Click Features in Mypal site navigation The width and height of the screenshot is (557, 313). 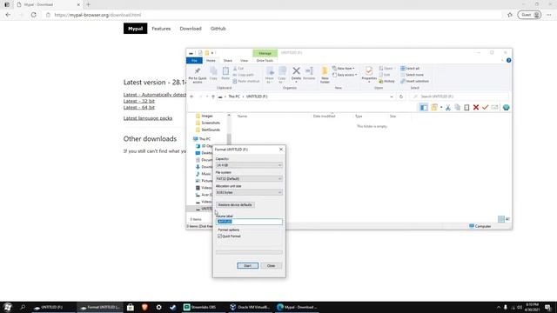[x=161, y=29]
